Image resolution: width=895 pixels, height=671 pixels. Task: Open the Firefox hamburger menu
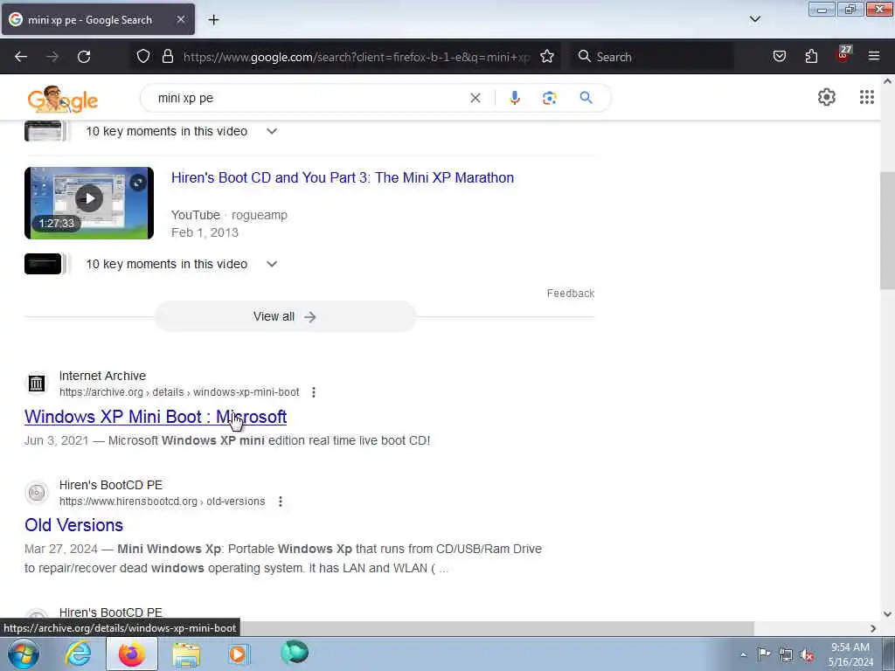pos(874,56)
